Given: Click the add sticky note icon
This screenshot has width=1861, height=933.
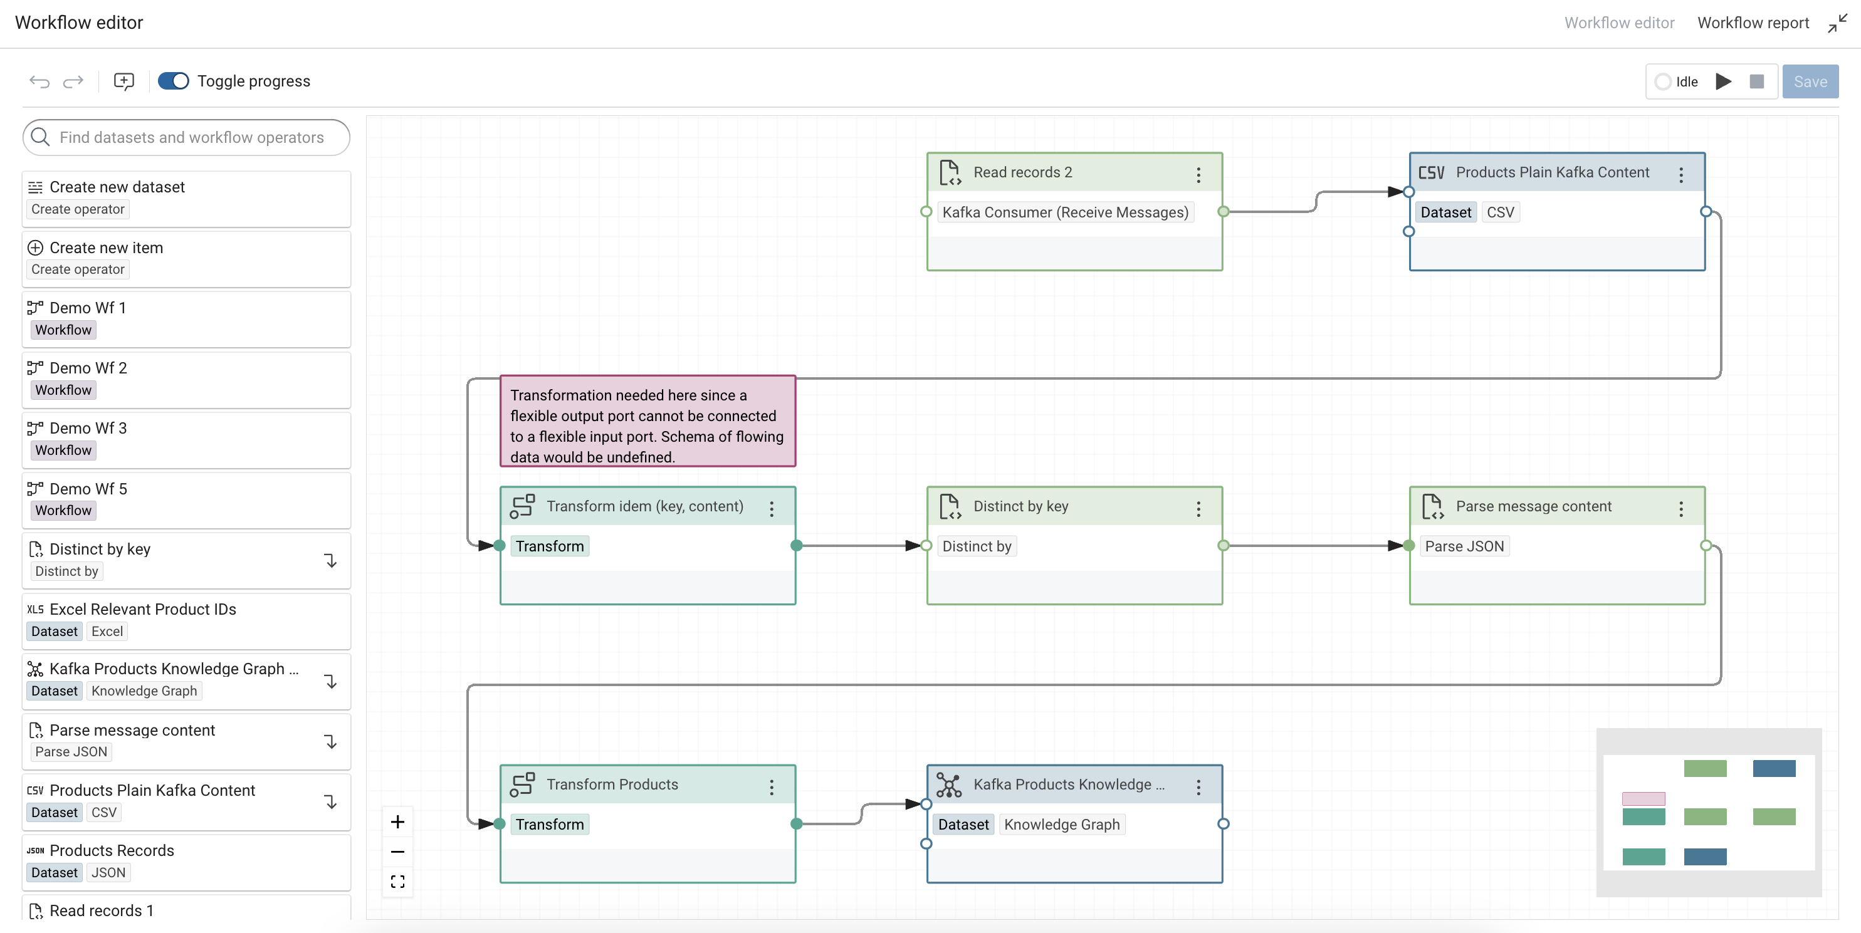Looking at the screenshot, I should coord(123,81).
